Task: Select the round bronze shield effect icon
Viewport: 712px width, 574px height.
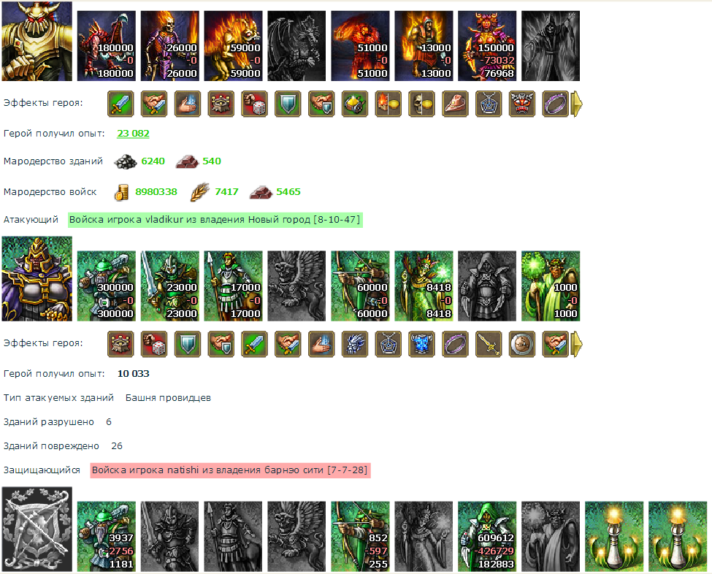Action: tap(521, 344)
